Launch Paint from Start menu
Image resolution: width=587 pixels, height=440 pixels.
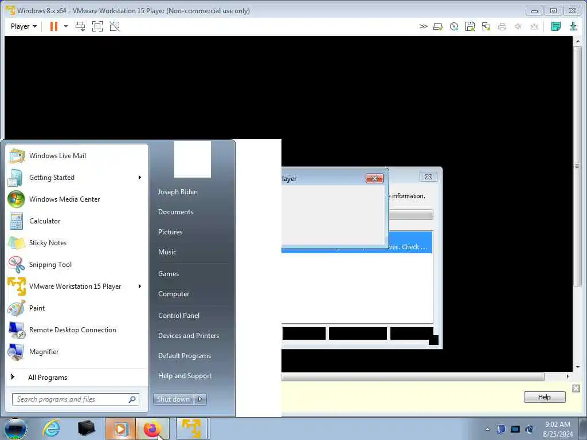point(77,308)
